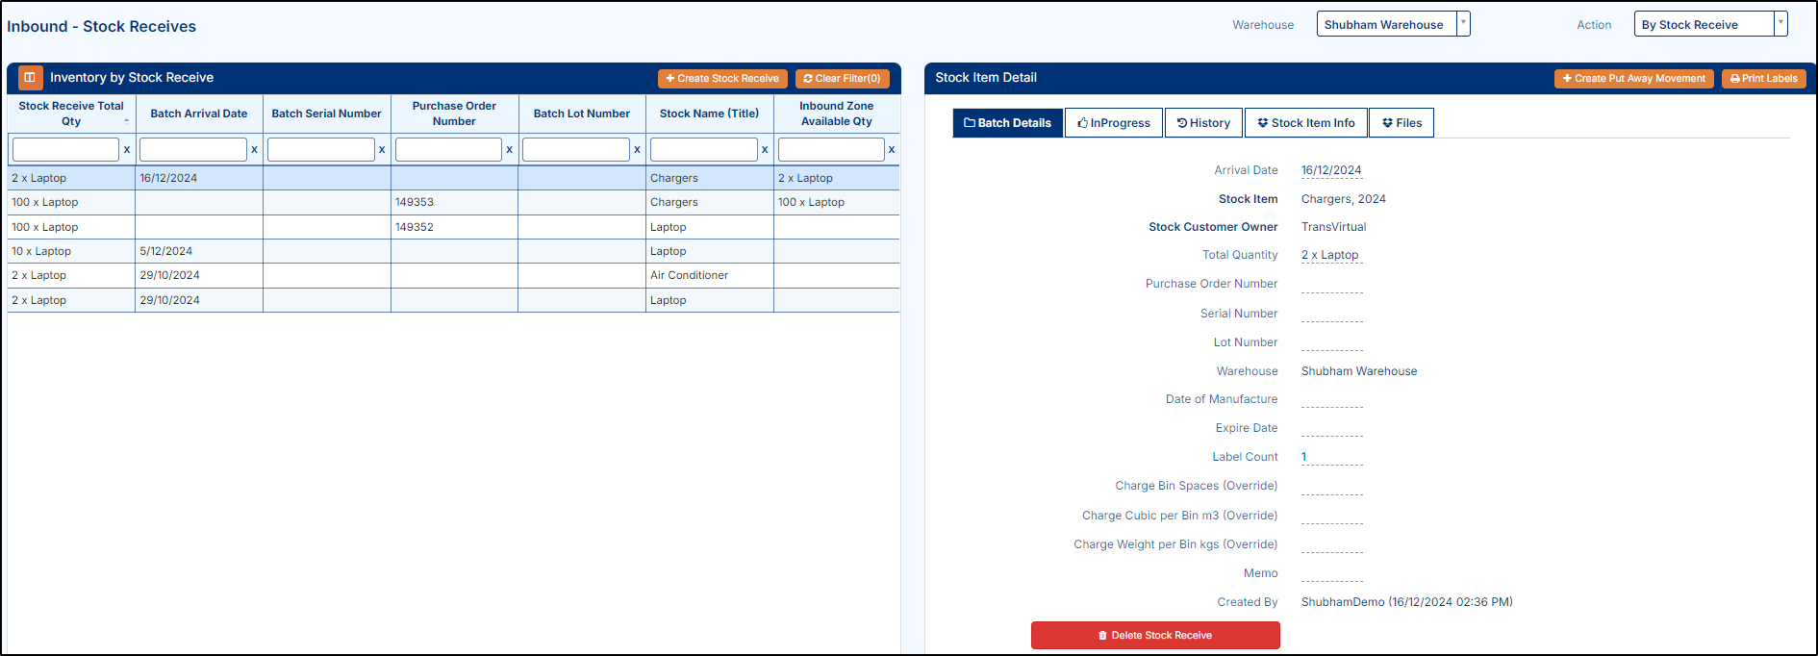Expand the Action dropdown
Screen dimensions: 1818x656
[x=1780, y=24]
